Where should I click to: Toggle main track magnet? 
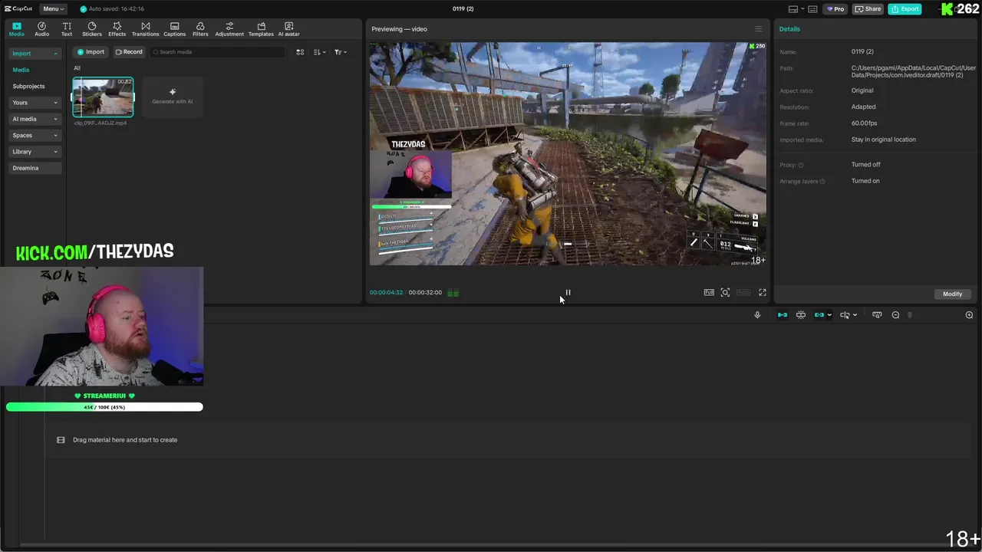pyautogui.click(x=783, y=315)
